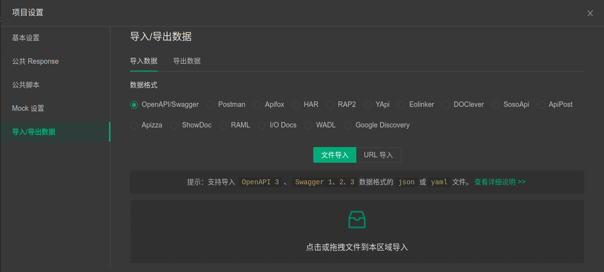The width and height of the screenshot is (604, 272).
Task: Click the 文件导入 button
Action: (x=334, y=155)
